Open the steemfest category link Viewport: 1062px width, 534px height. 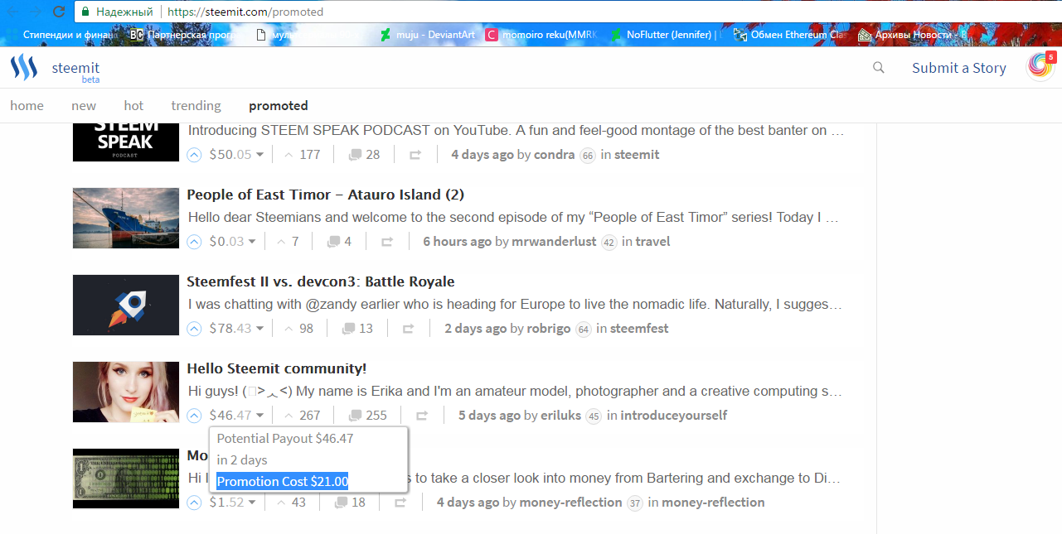(639, 329)
